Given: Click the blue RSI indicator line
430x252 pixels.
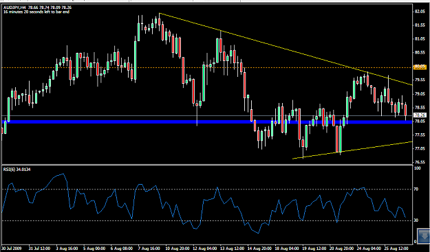Looking at the screenshot, I should tap(204, 203).
